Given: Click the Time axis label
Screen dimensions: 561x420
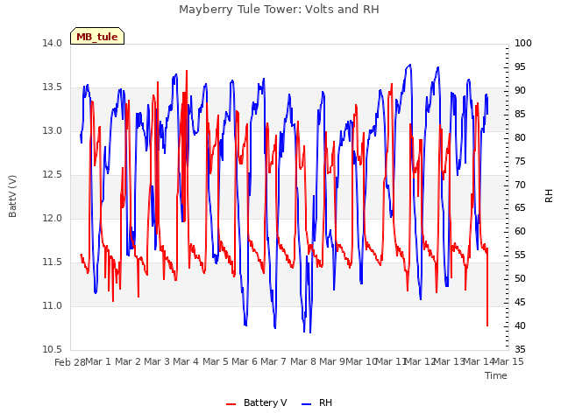Looking at the screenshot, I should [495, 375].
